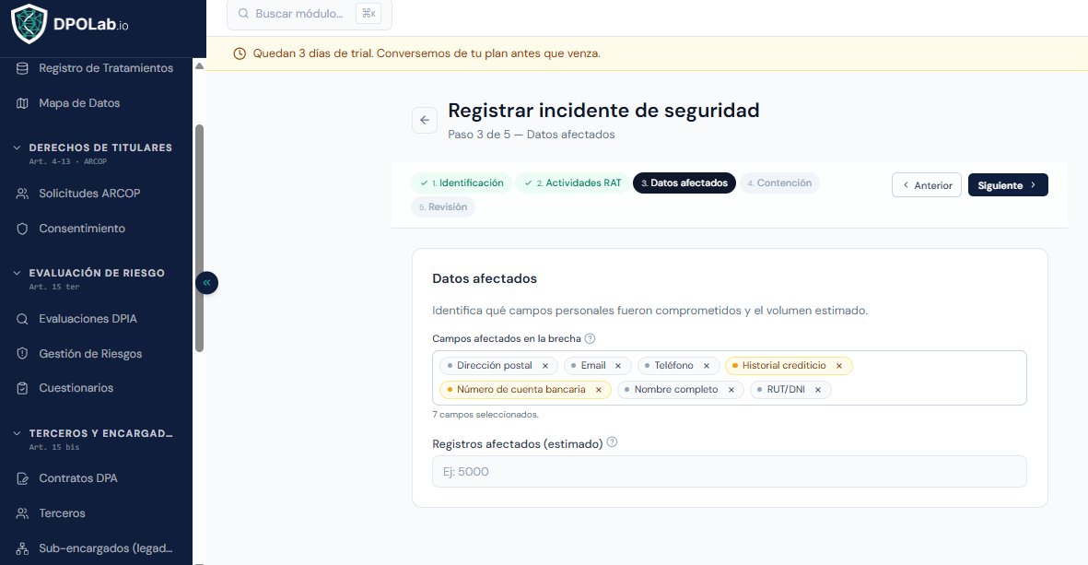Click Registros afectados input field
The width and height of the screenshot is (1088, 565).
(x=730, y=472)
